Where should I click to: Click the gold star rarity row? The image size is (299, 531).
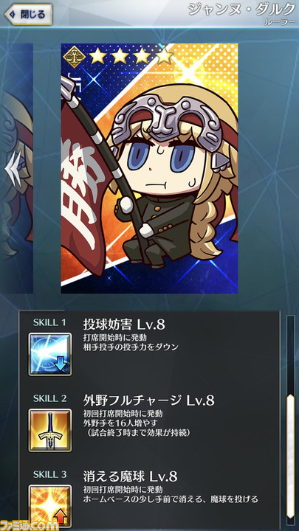131,56
